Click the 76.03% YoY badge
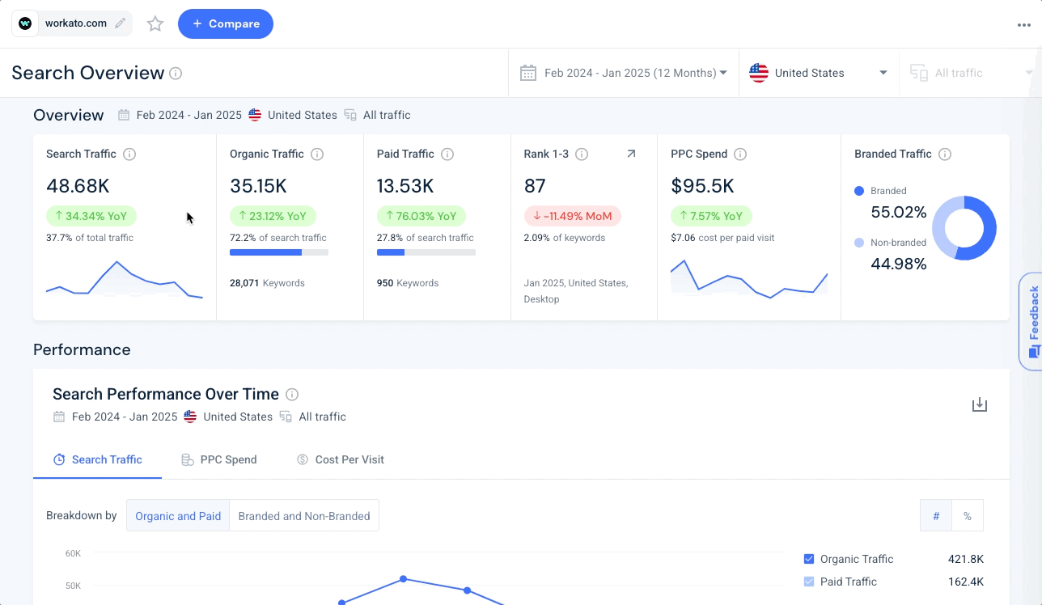The width and height of the screenshot is (1042, 605). [x=421, y=216]
